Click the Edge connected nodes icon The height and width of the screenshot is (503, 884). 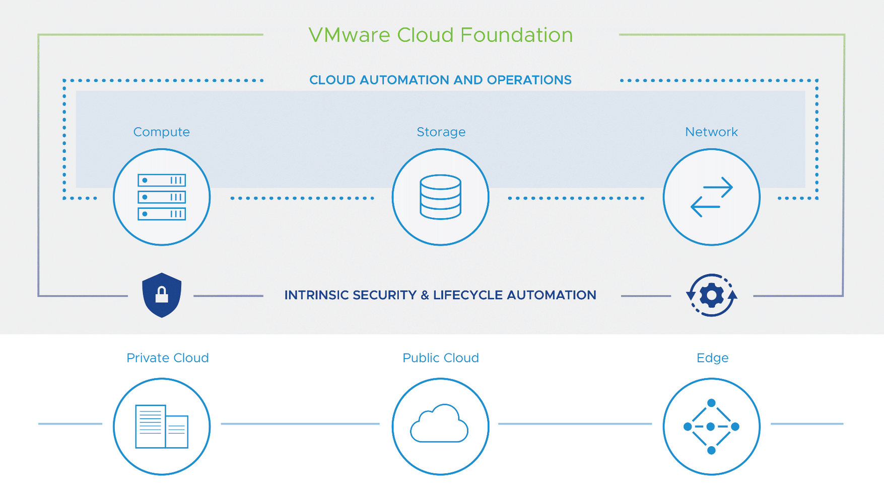click(712, 426)
